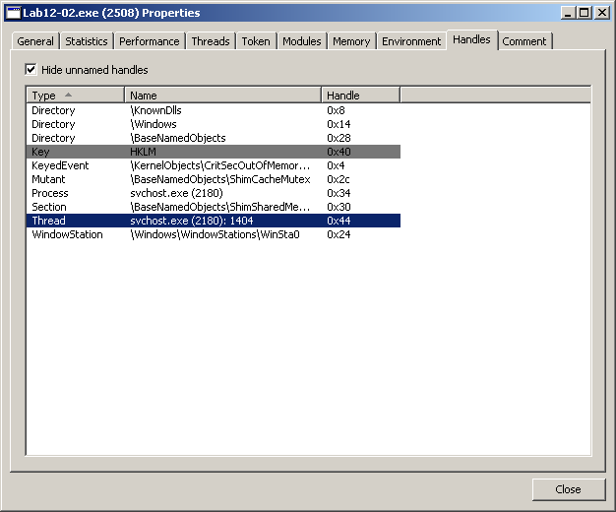Click handle value 0x14

339,124
